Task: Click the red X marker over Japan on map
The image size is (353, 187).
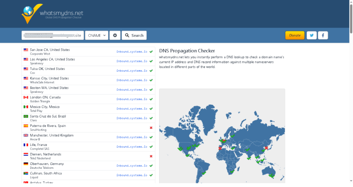Action: (x=266, y=148)
